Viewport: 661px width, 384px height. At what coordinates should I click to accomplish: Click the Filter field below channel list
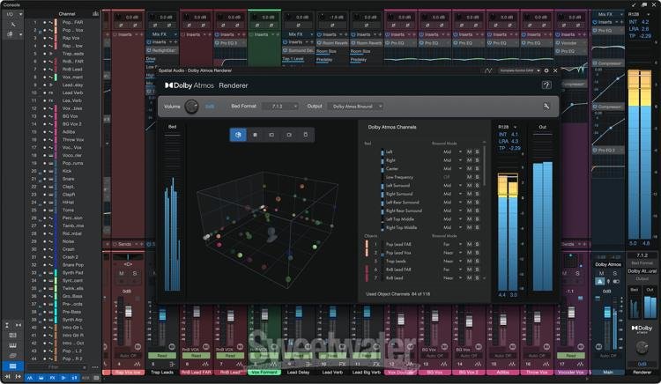pyautogui.click(x=57, y=367)
